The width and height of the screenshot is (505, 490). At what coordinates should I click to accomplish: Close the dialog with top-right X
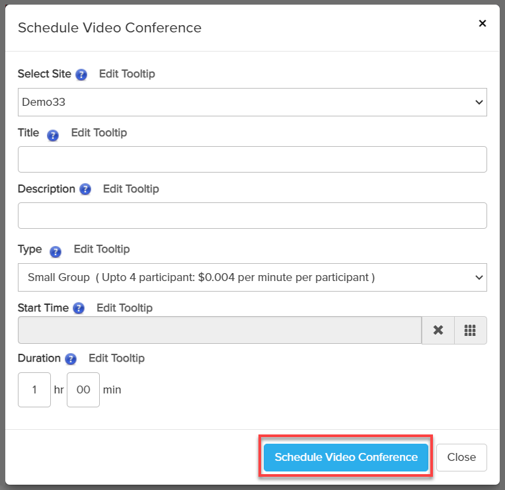pos(482,24)
